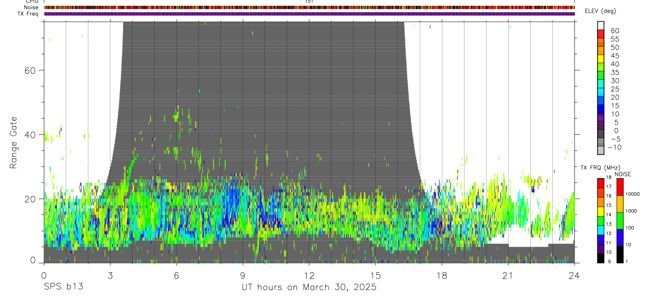Select the light gray bottom ELEV swatch below -10
646x298 pixels.
pyautogui.click(x=601, y=151)
